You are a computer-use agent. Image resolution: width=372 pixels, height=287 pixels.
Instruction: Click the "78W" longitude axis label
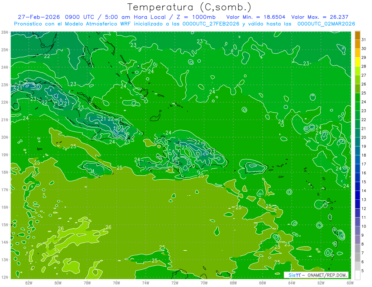pos(87,283)
